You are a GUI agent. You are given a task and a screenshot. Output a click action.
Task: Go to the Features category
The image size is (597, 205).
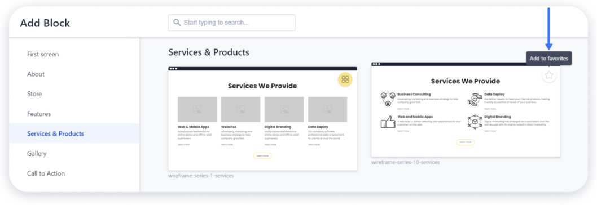click(x=74, y=114)
